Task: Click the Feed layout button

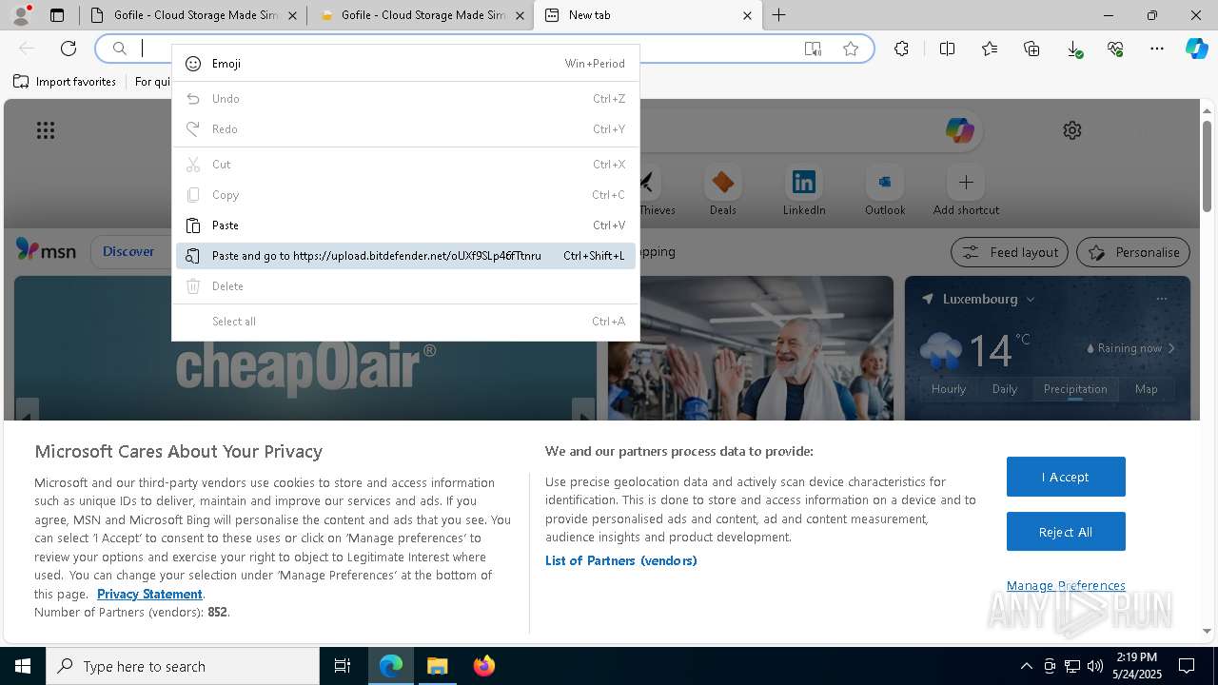Action: pyautogui.click(x=1010, y=252)
